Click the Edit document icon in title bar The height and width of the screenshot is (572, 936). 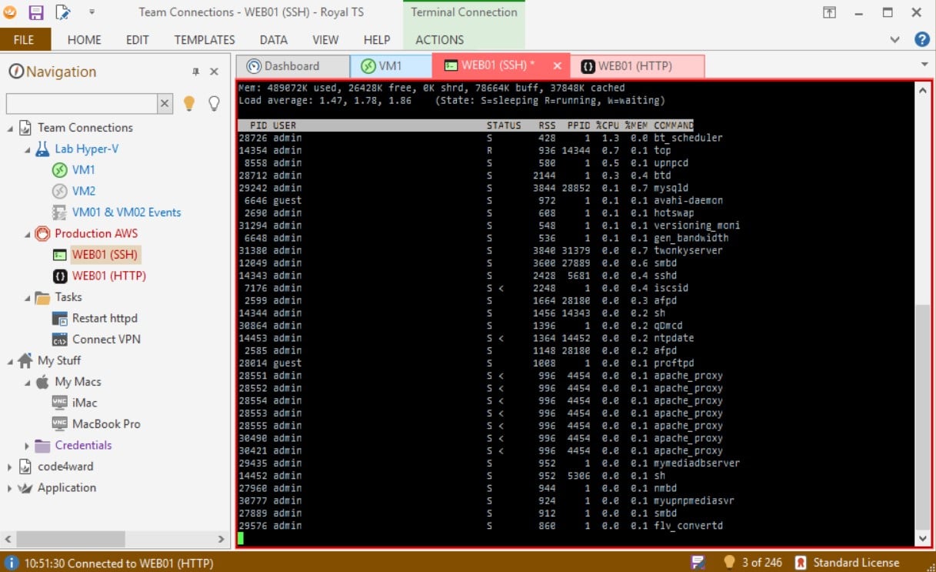pyautogui.click(x=62, y=12)
